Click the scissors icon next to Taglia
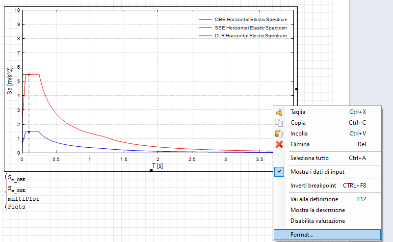 click(x=279, y=112)
